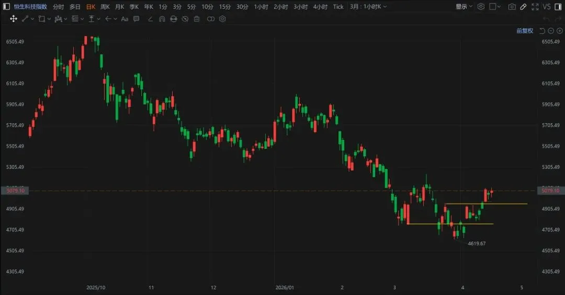Switch to the 15分 interval
565x295 pixels.
(225, 6)
